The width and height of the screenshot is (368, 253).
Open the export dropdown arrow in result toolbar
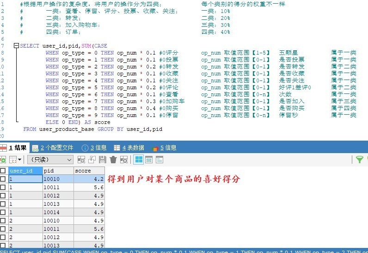pyautogui.click(x=19, y=160)
